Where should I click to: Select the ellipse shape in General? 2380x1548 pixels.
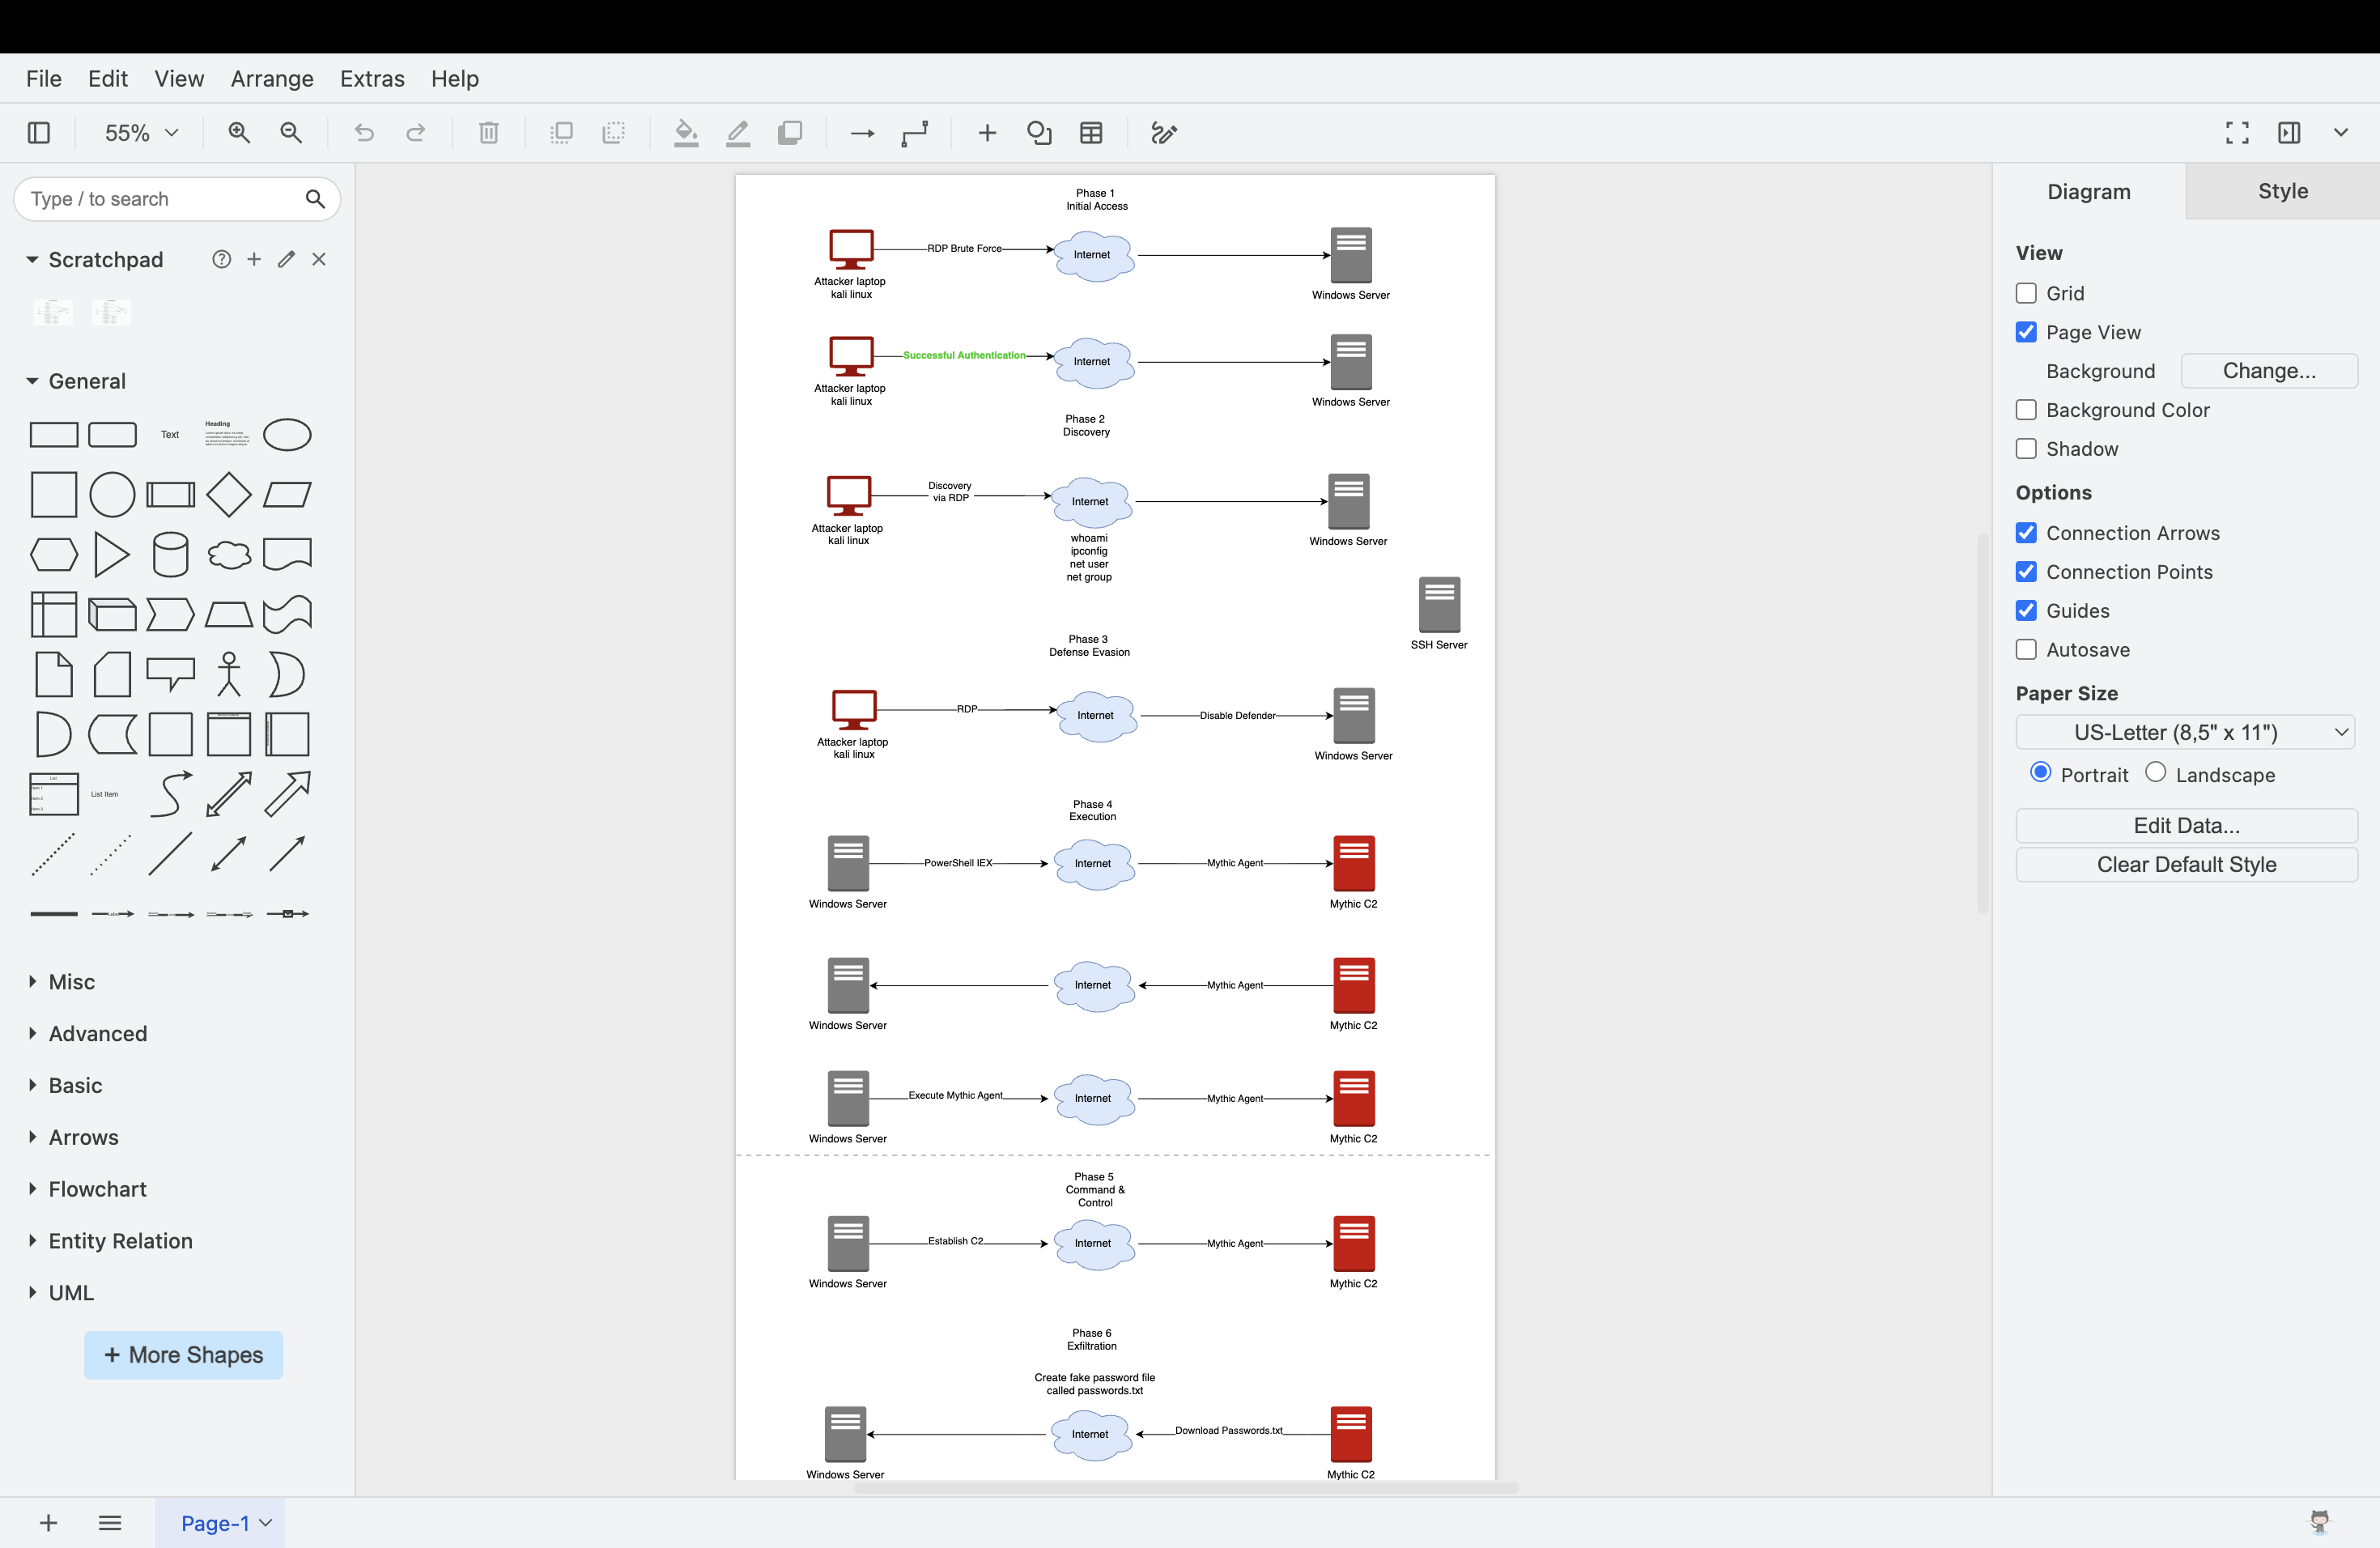click(287, 435)
